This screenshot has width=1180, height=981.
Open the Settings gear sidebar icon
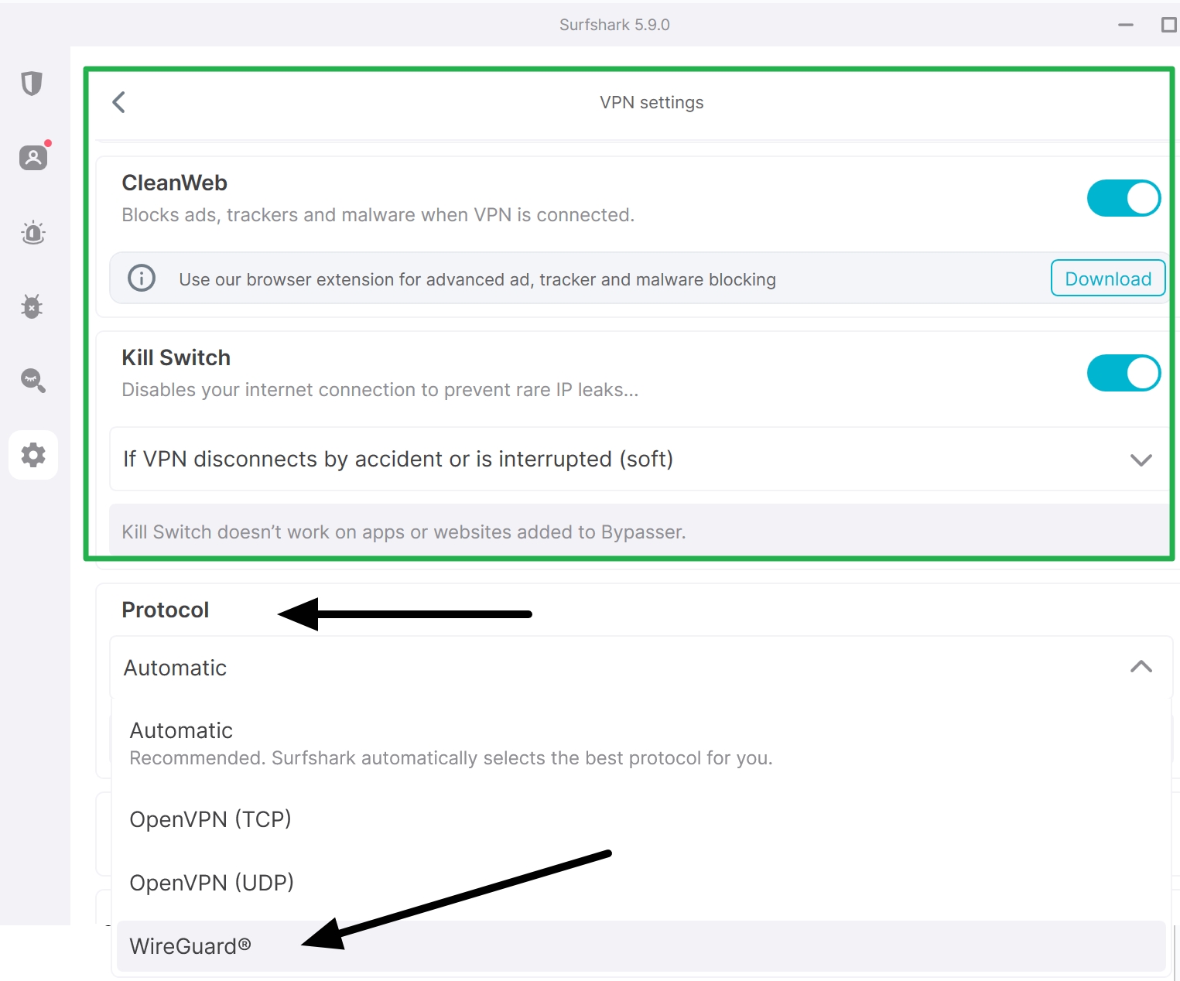pos(33,455)
